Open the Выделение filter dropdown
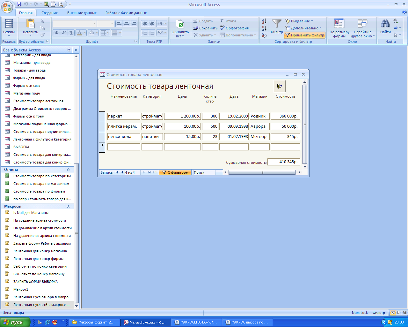The height and width of the screenshot is (327, 408). click(299, 21)
